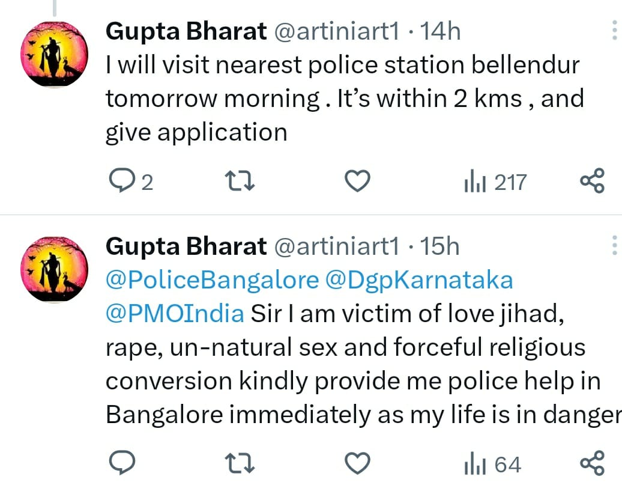Reply to the tweet mentioning @PMOIndia
The height and width of the screenshot is (491, 622).
point(122,463)
